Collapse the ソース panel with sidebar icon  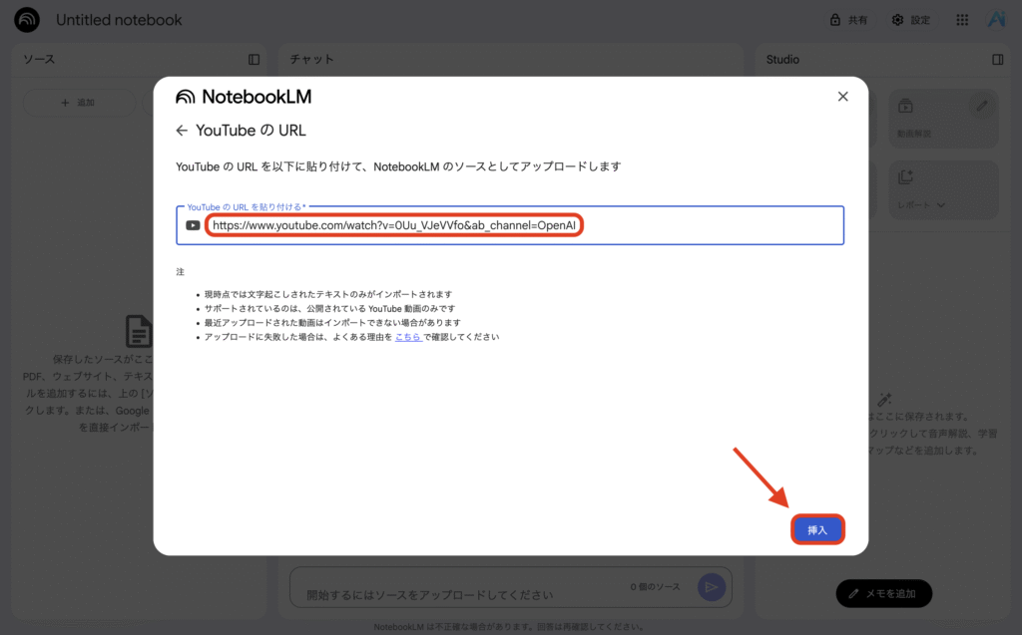click(x=255, y=59)
